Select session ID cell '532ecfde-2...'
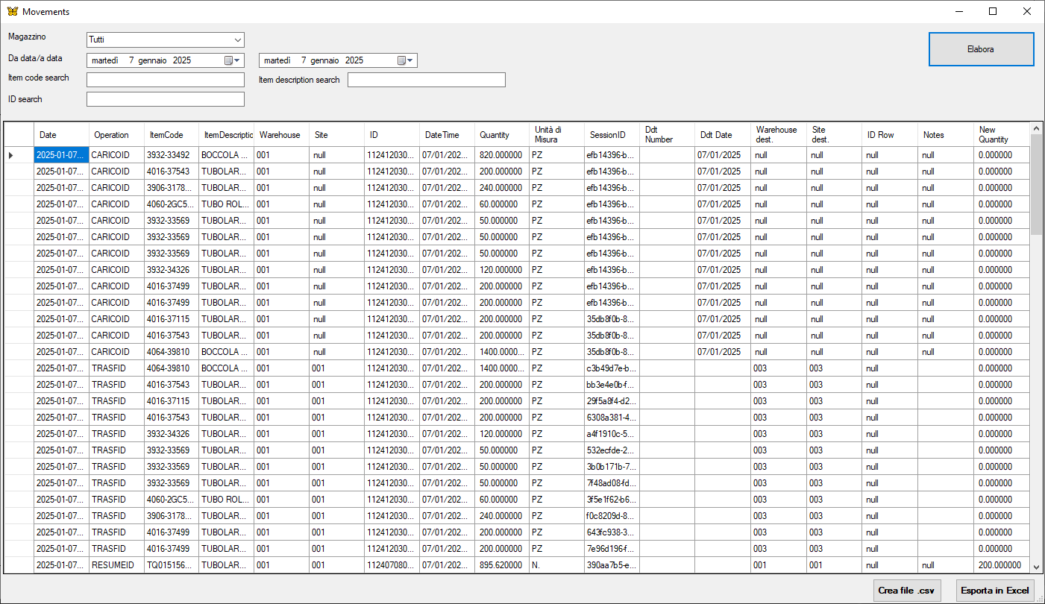Image resolution: width=1045 pixels, height=604 pixels. [x=613, y=450]
